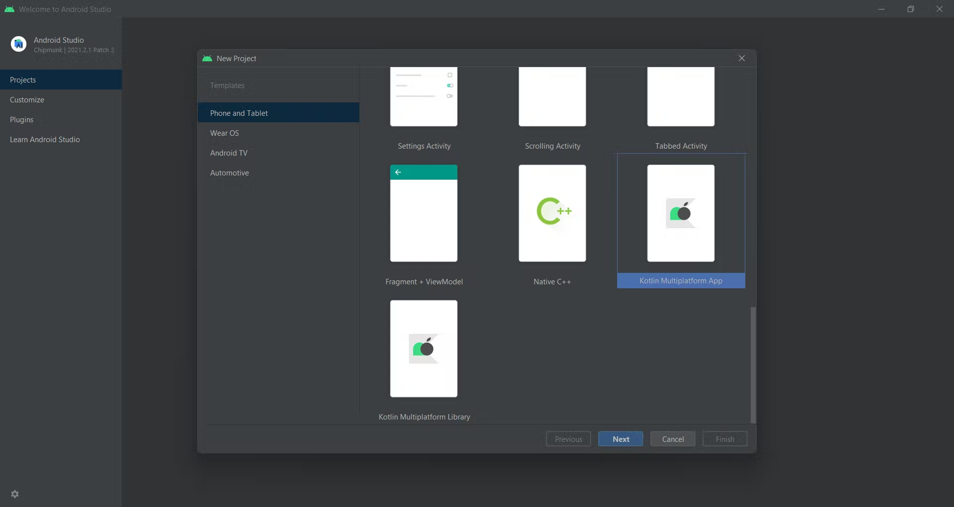Select Phone and Tablet template category

278,113
